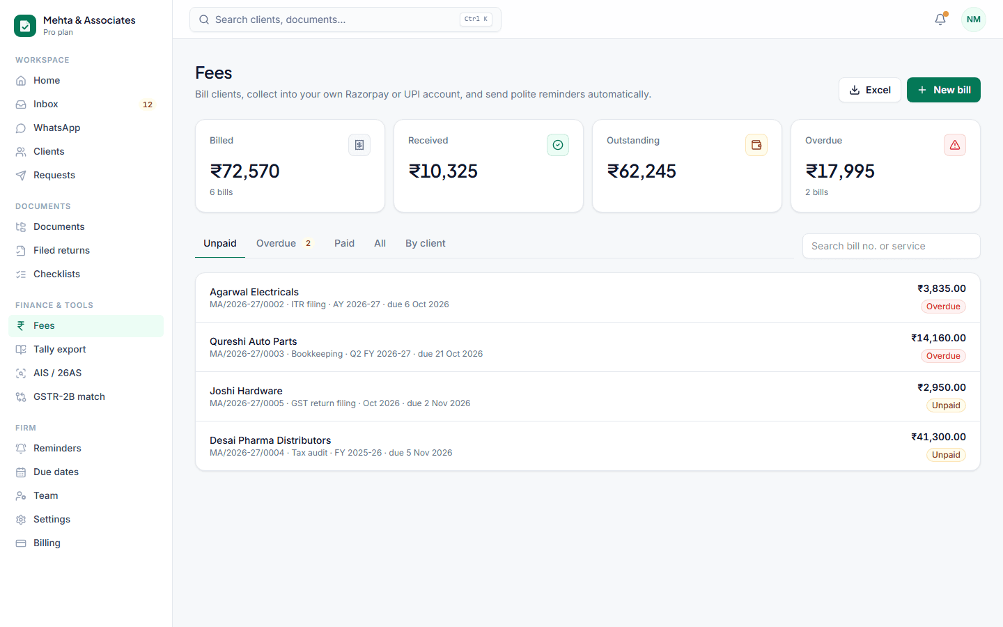Viewport: 1003px width, 627px height.
Task: Go to Home in sidebar
Action: tap(86, 80)
